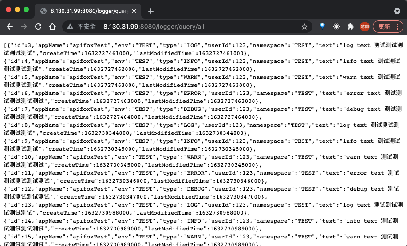Click createTime value 1632727462000
The width and height of the screenshot is (407, 246).
113,69
